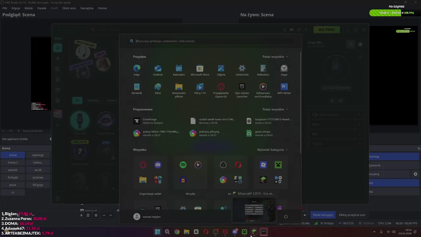Screen dimensions: 421x237
Task: Open Microsoft Store pinned app
Action: point(200,70)
